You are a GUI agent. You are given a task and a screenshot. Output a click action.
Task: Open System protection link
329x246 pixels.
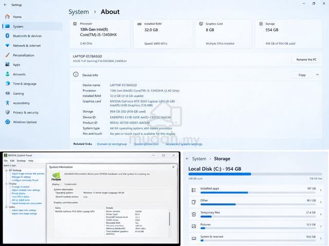[x=146, y=144]
